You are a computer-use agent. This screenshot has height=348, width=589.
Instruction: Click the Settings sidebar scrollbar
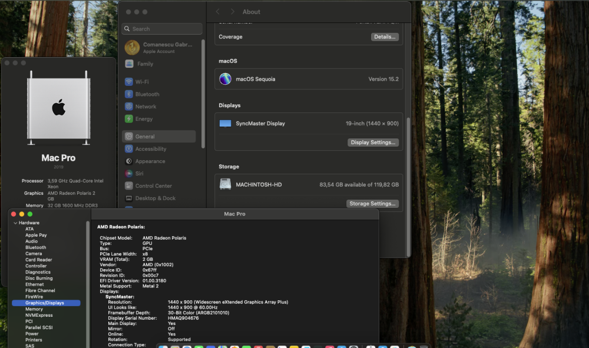tap(203, 94)
